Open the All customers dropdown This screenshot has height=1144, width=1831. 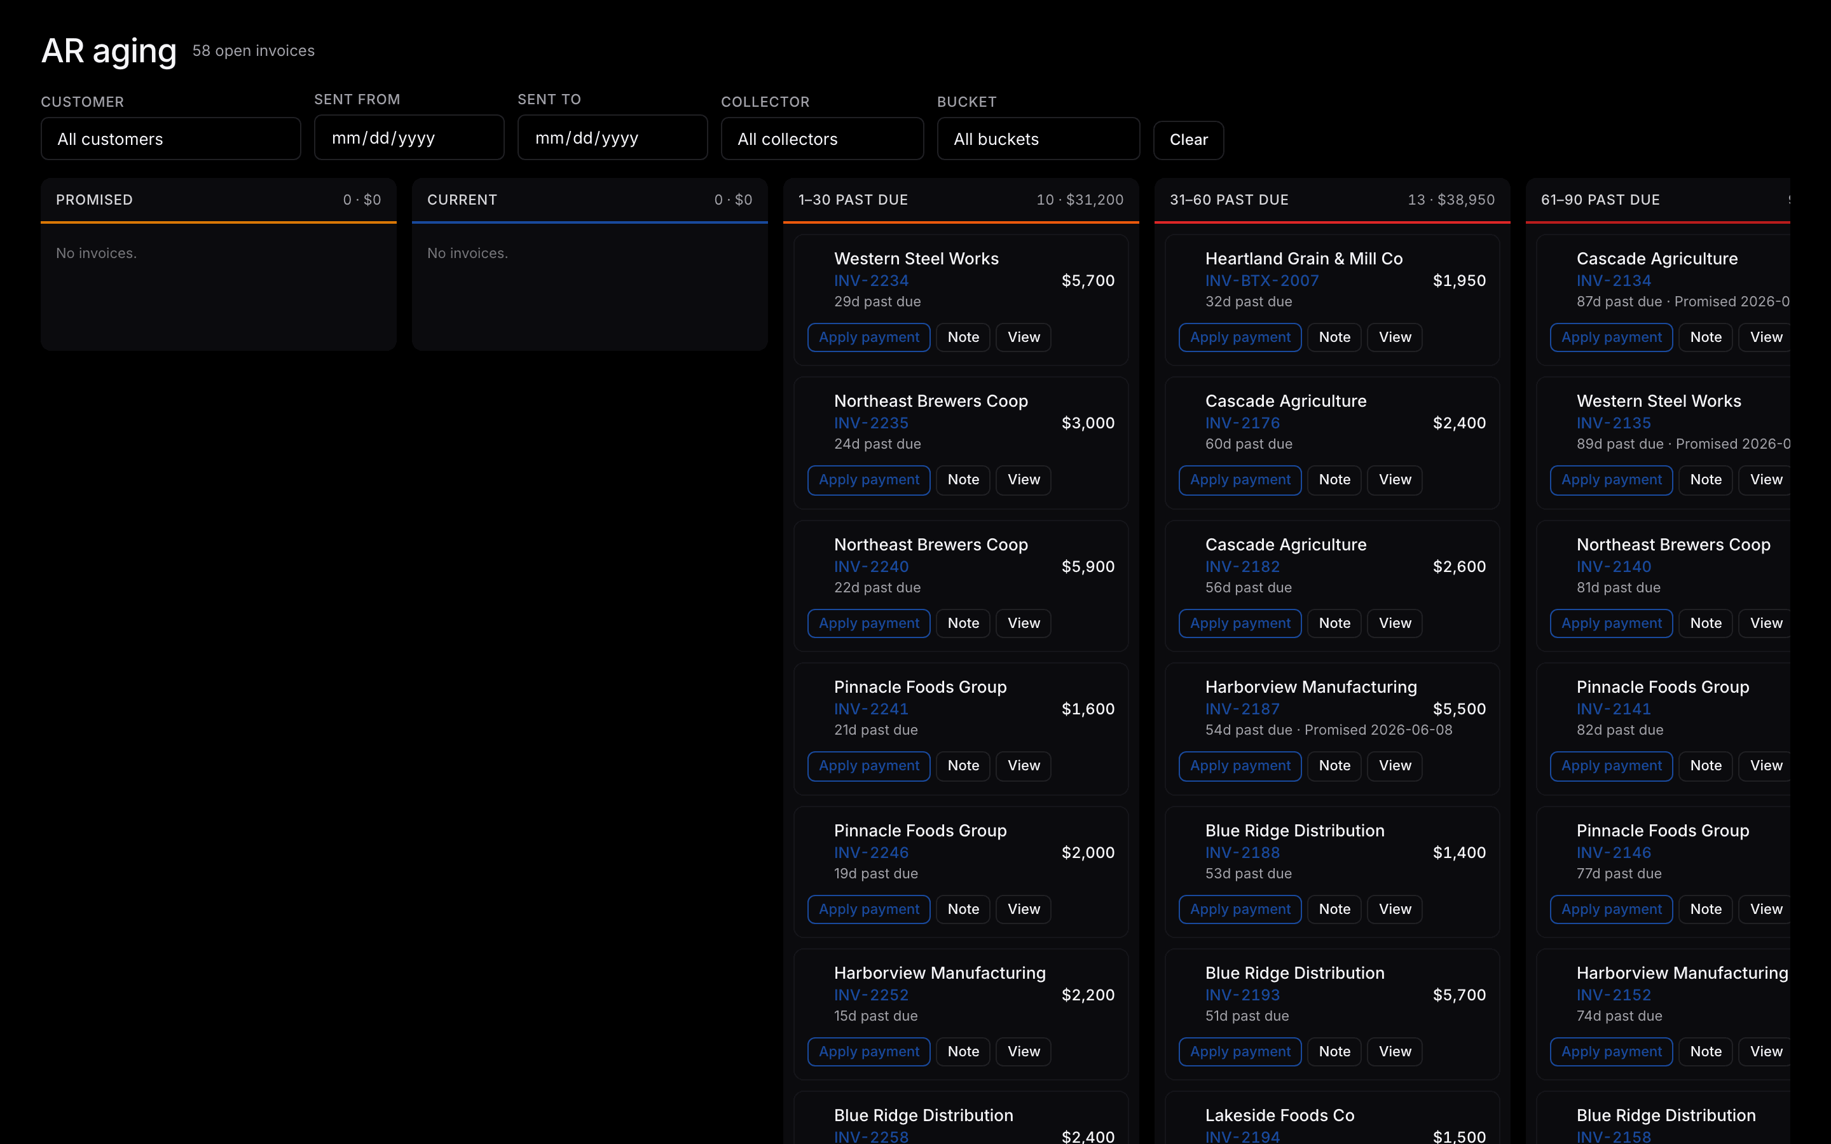(x=170, y=139)
